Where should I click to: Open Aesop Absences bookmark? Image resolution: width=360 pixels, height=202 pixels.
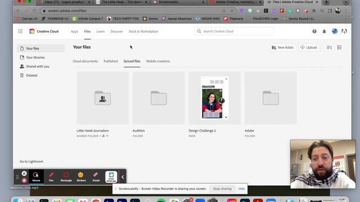click(177, 19)
